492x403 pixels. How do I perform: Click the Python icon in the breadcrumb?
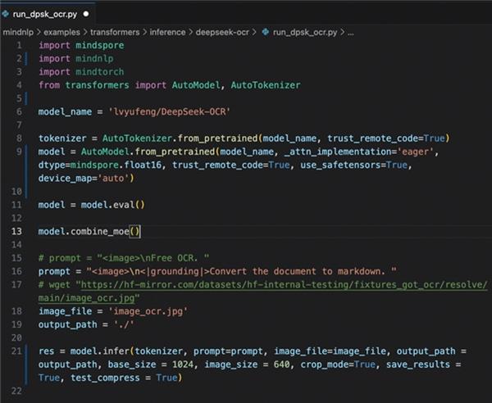[x=266, y=32]
